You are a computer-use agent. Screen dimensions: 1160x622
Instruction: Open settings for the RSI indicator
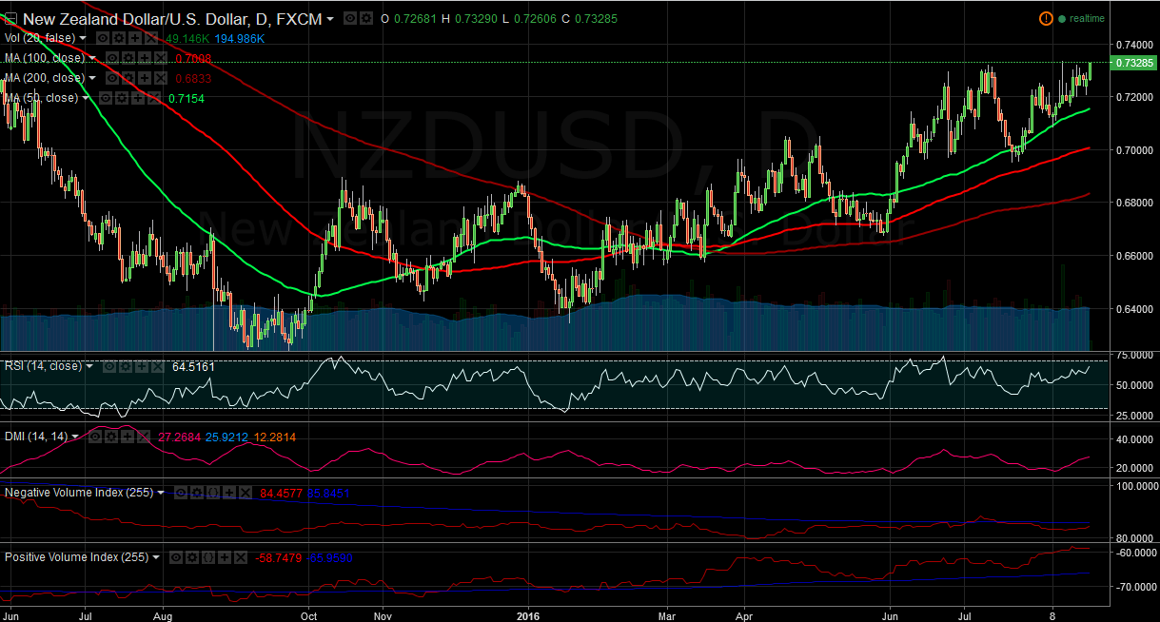pyautogui.click(x=126, y=366)
